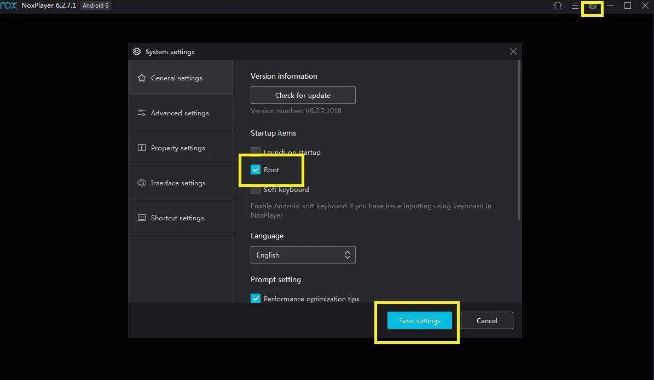The width and height of the screenshot is (654, 380).
Task: Click the Version information heading
Action: (283, 76)
